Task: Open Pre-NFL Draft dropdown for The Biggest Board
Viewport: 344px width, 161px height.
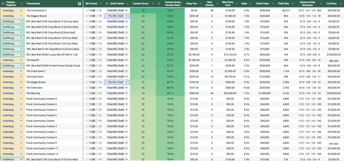Action: point(117,16)
